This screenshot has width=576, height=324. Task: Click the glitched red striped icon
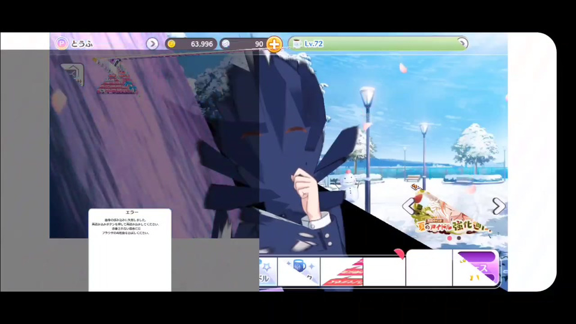(x=116, y=76)
